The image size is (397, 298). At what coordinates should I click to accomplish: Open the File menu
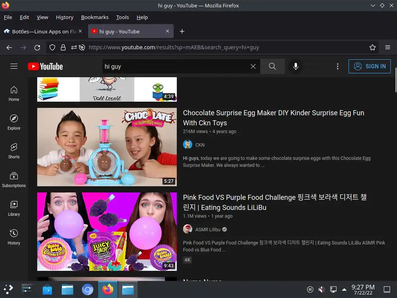pyautogui.click(x=8, y=17)
